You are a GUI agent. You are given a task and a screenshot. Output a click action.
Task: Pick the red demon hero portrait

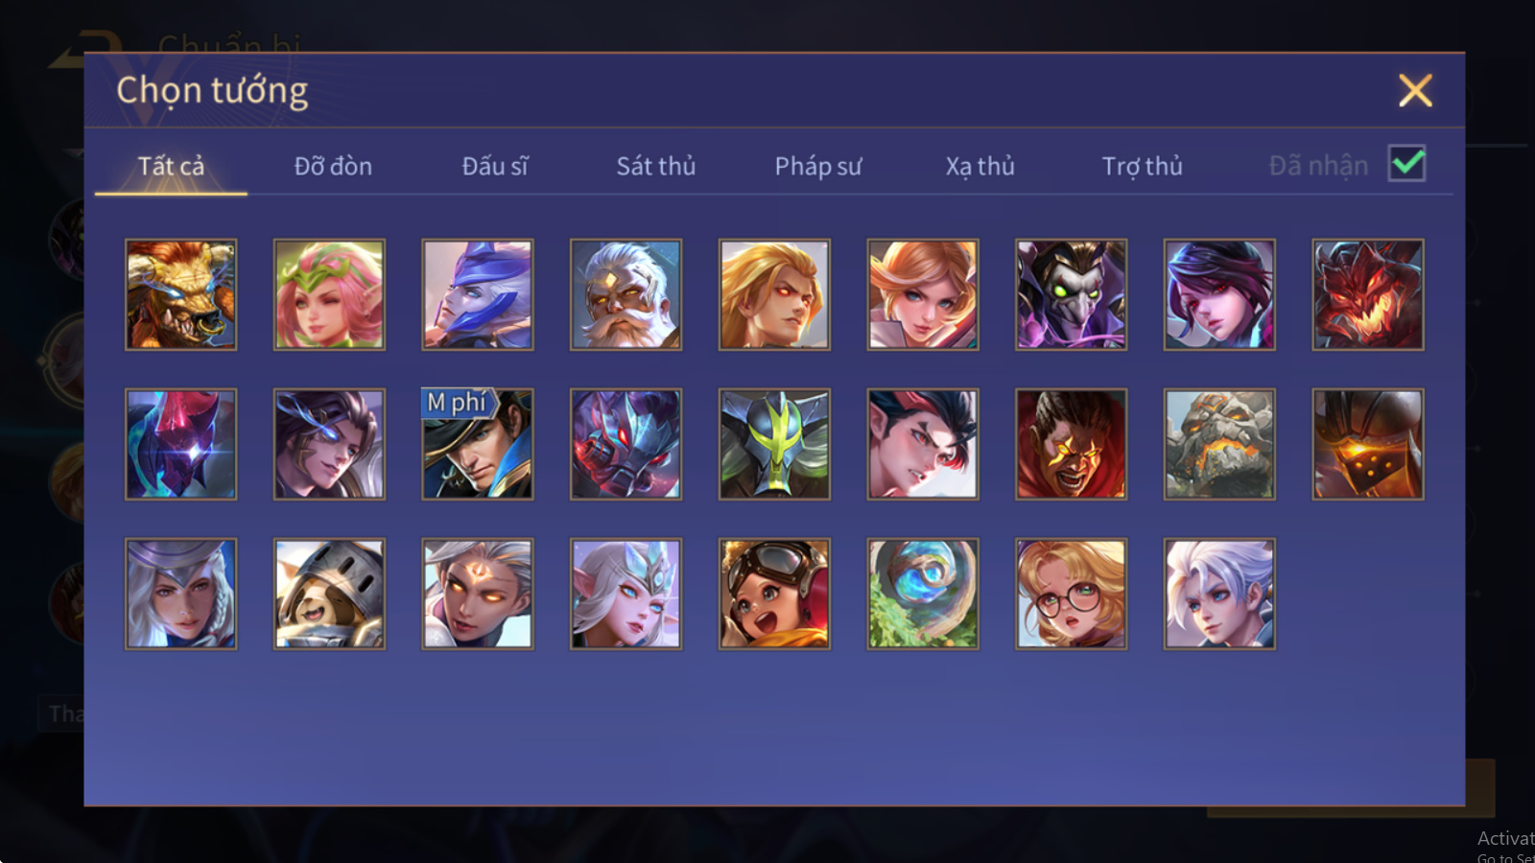click(x=1368, y=294)
